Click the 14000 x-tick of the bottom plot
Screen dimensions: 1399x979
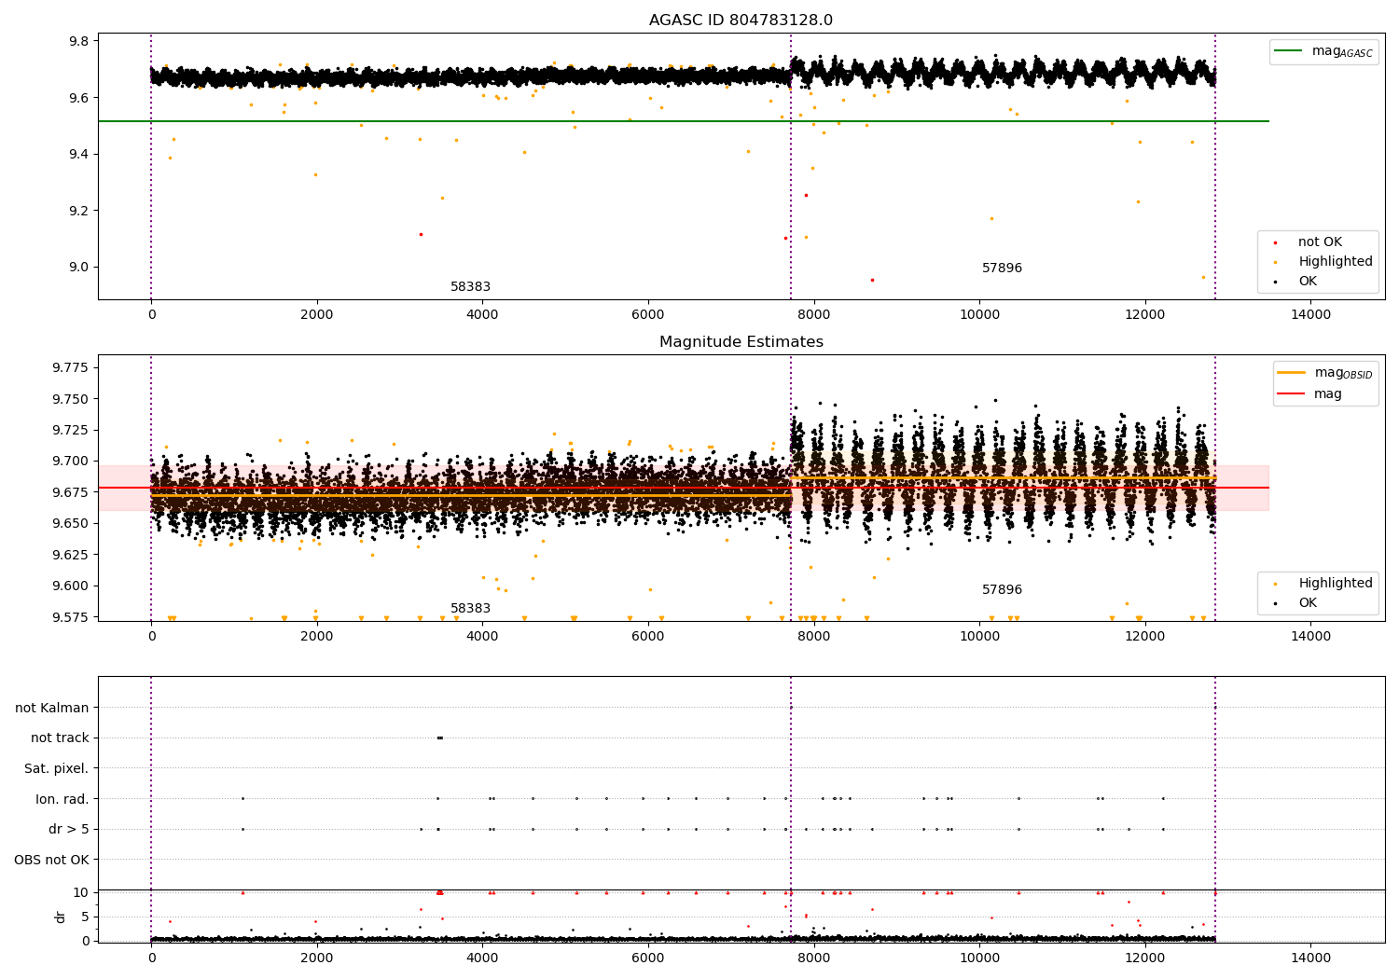click(x=1310, y=958)
